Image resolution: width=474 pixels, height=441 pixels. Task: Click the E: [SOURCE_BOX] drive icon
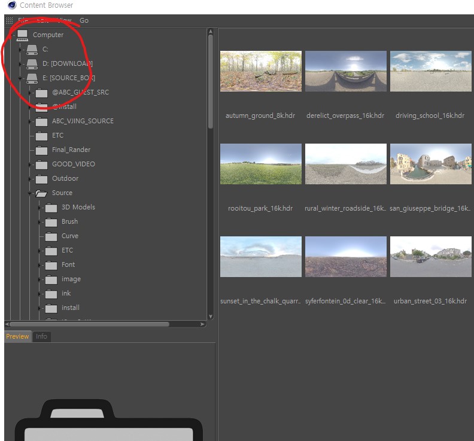click(x=32, y=78)
